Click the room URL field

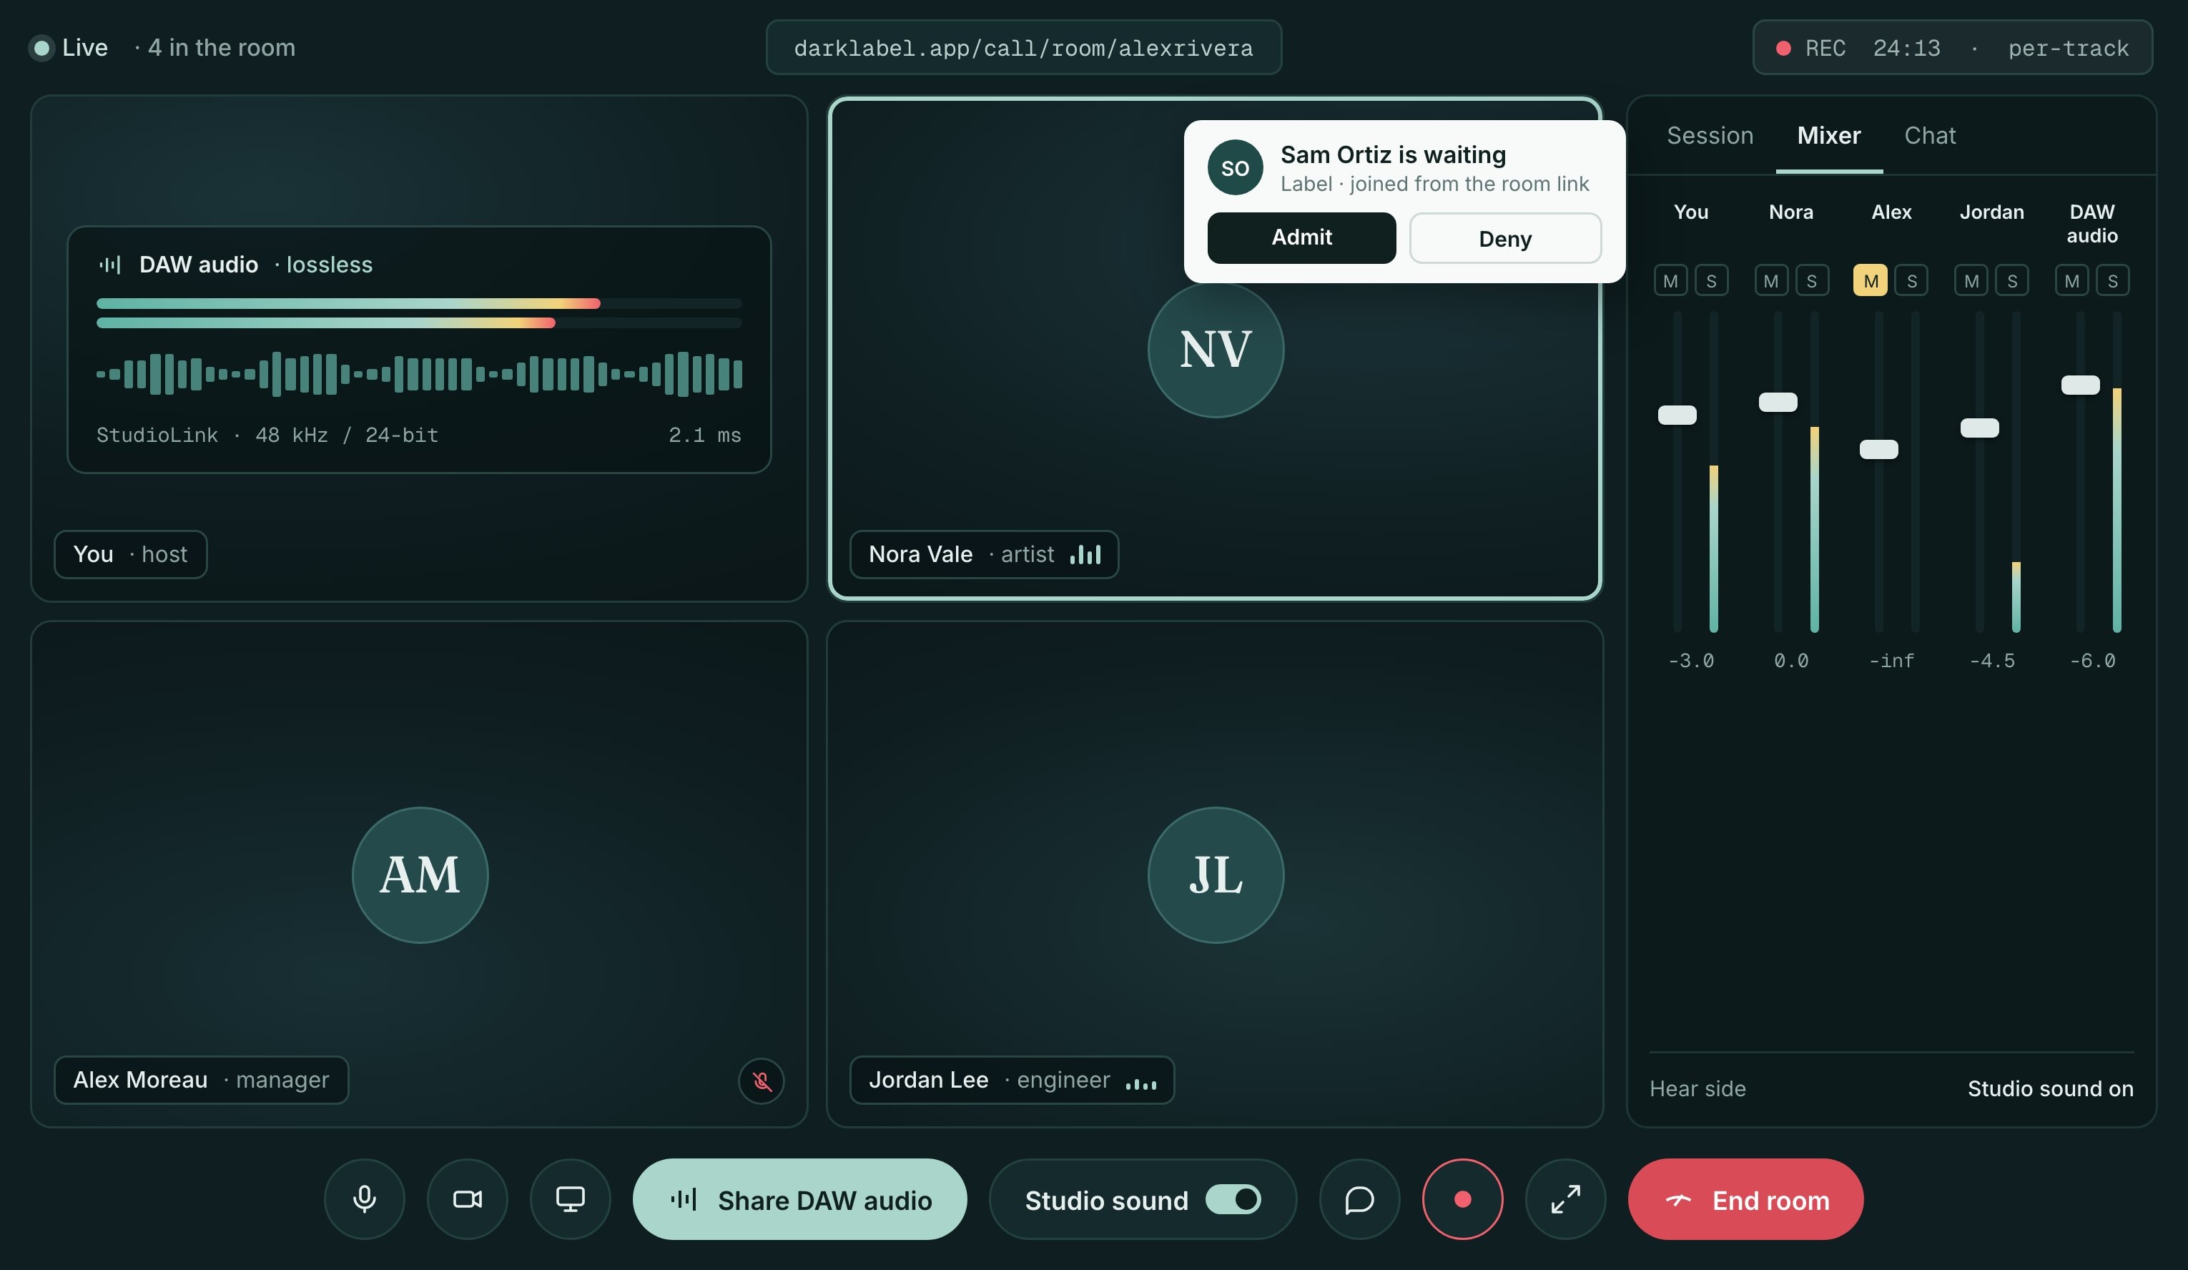tap(1024, 48)
